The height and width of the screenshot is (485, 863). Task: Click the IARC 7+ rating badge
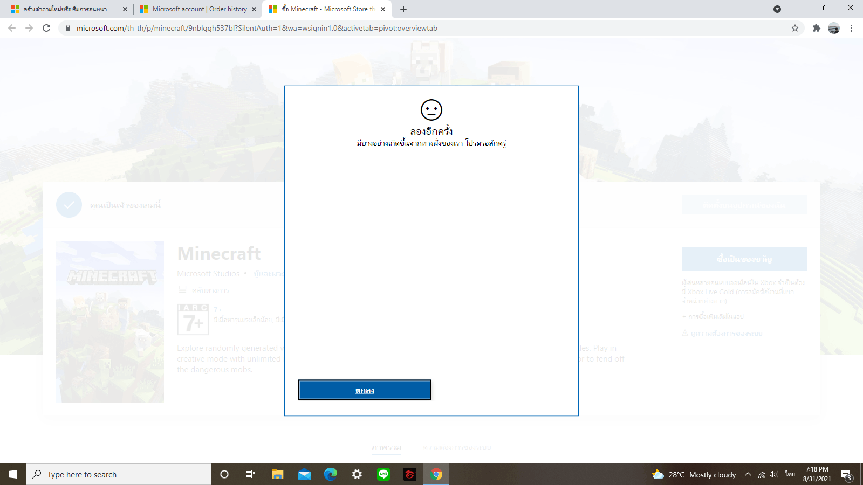(193, 319)
